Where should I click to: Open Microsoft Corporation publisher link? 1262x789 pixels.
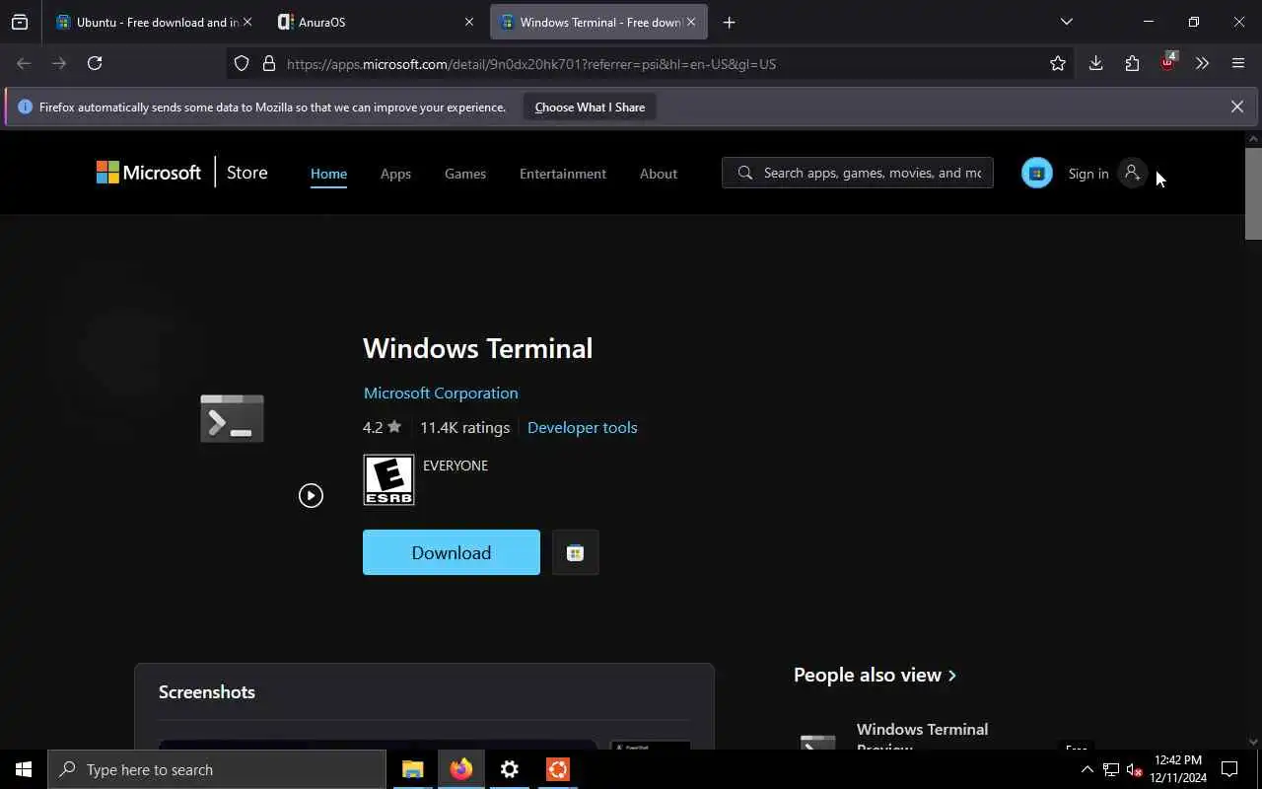coord(441,393)
